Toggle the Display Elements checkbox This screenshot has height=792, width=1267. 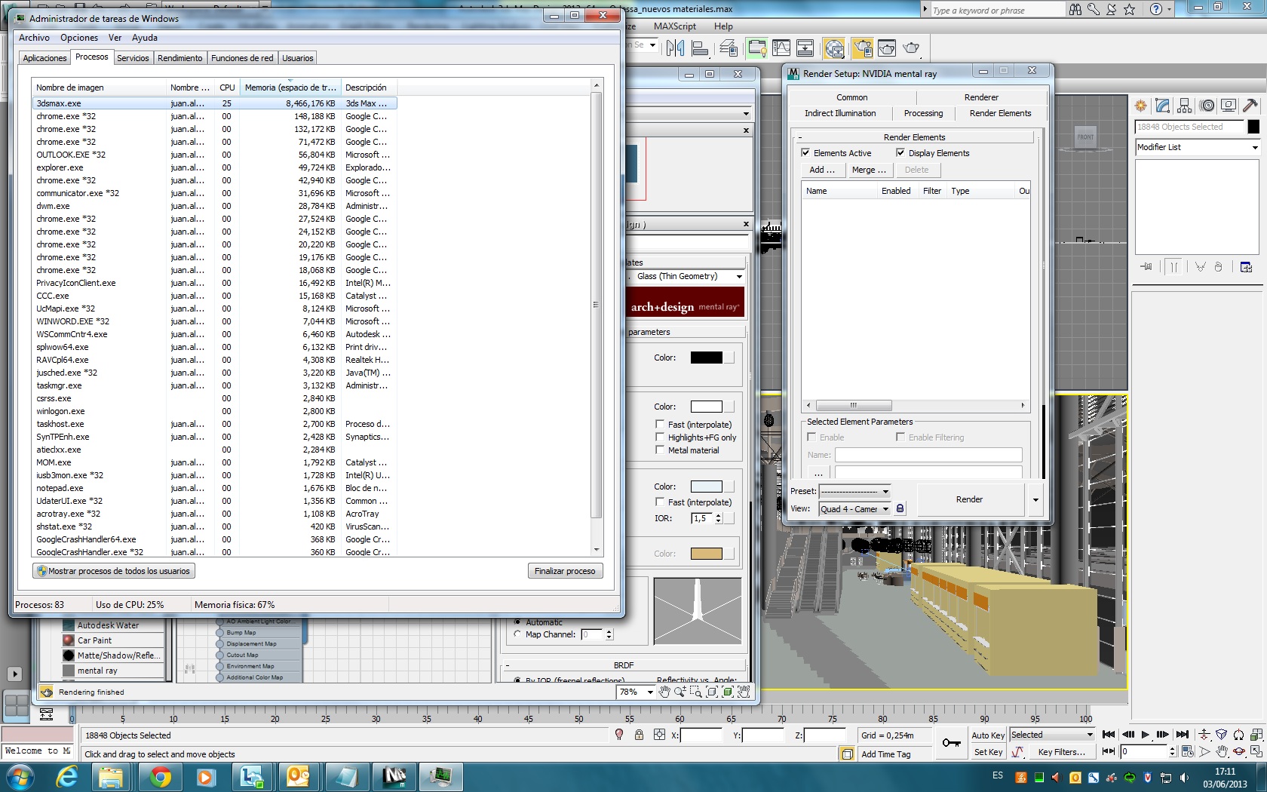[900, 153]
